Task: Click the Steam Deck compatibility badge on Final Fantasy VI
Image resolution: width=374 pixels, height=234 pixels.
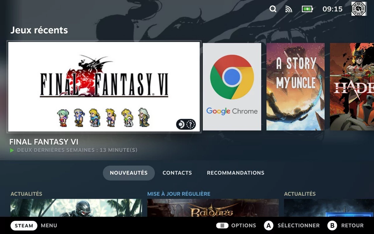Action: pyautogui.click(x=186, y=125)
